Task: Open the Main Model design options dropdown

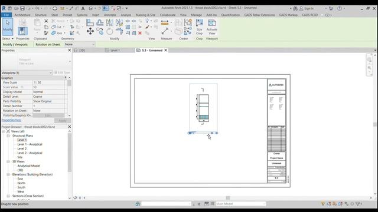Action: [x=240, y=204]
